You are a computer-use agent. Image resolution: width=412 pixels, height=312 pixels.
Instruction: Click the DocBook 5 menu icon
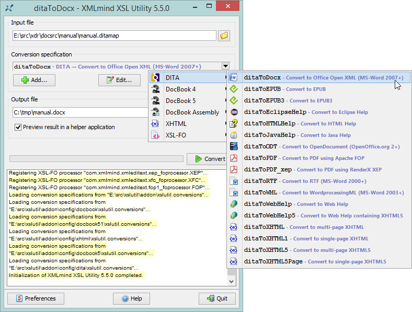pos(155,100)
